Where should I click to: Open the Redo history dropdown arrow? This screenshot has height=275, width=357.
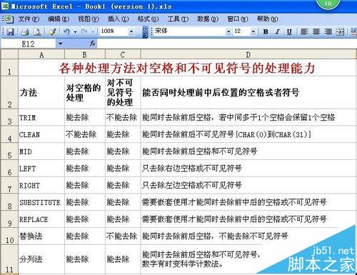coord(93,31)
